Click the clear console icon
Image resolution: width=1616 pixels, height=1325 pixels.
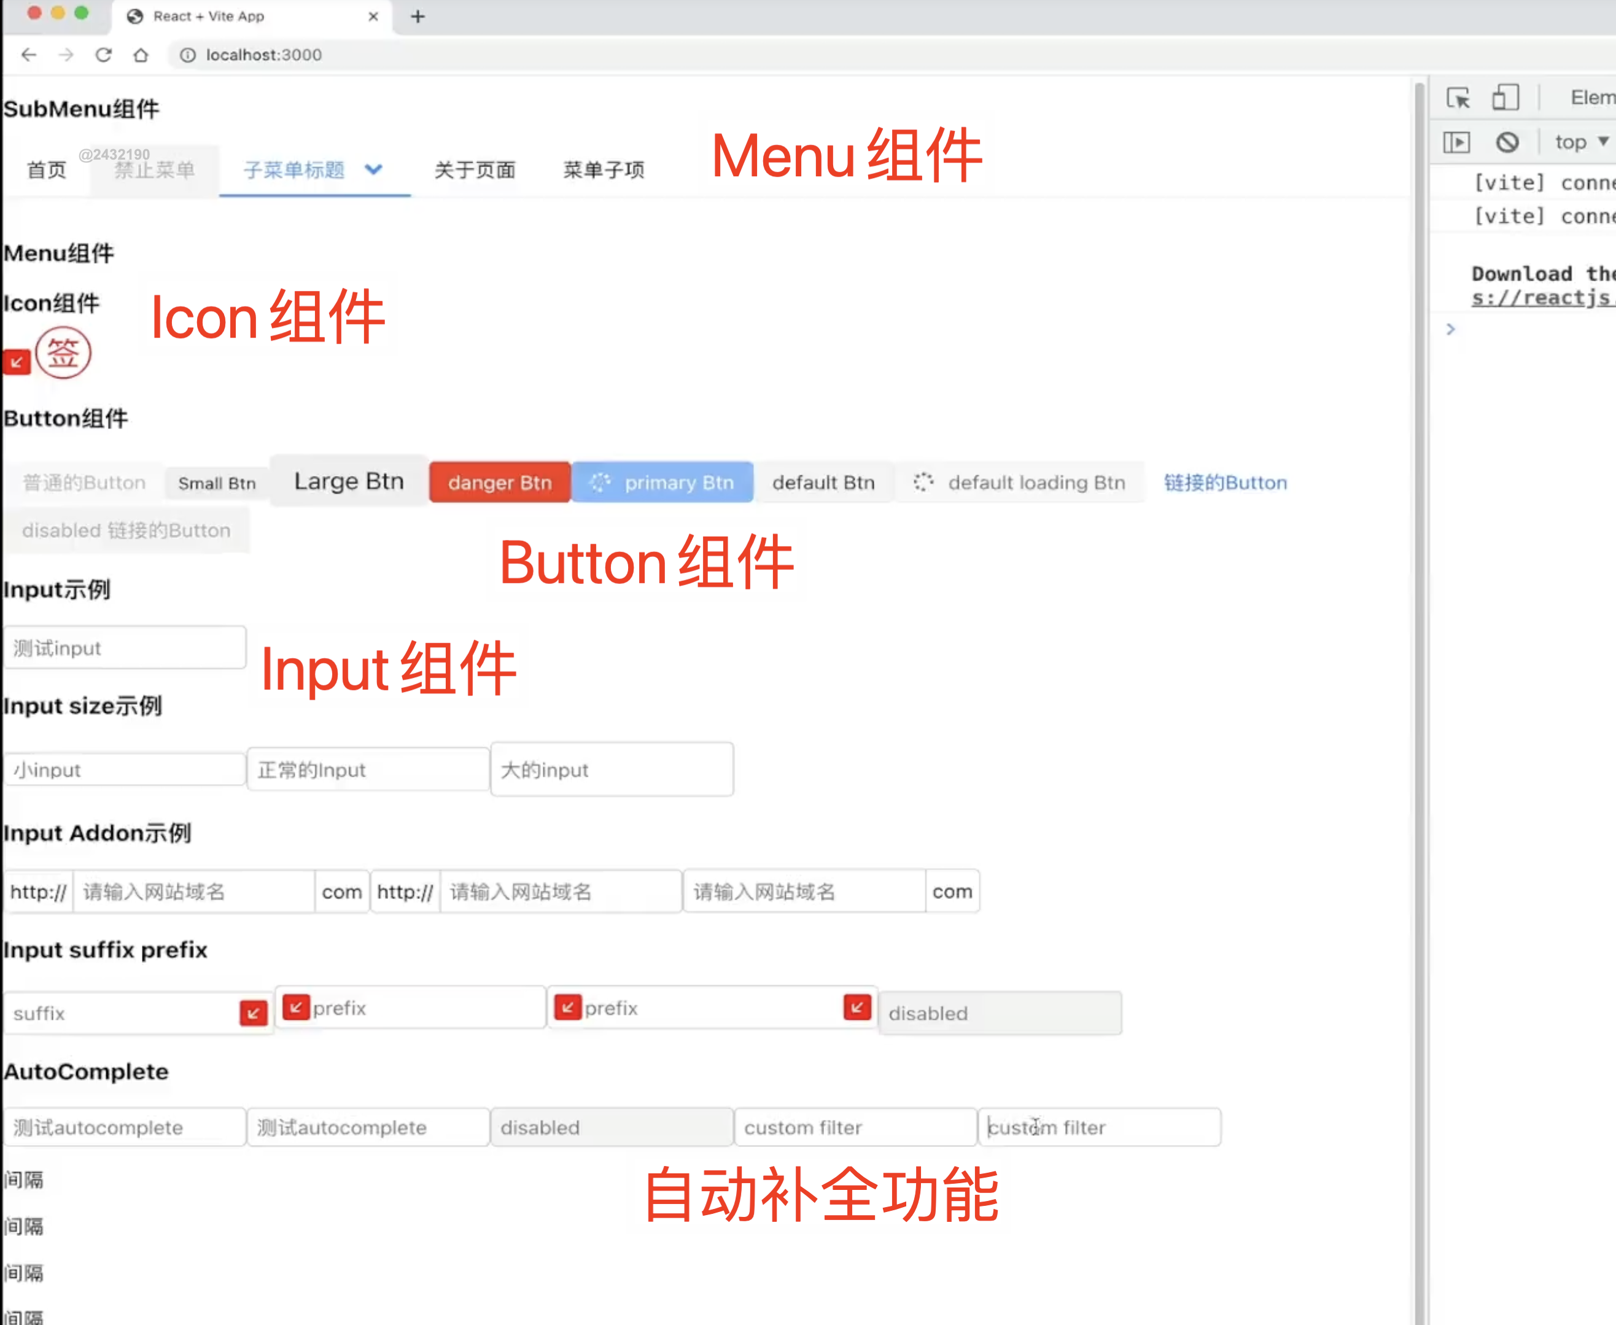coord(1507,142)
